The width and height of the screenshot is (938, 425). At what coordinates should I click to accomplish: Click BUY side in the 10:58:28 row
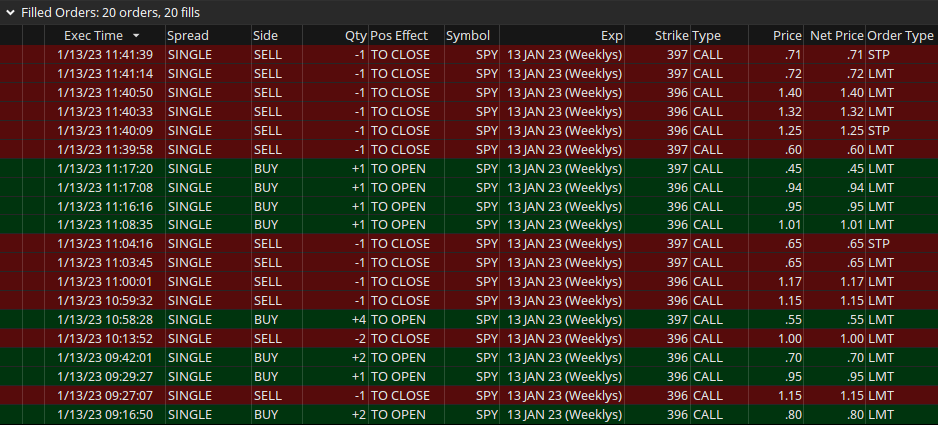(x=266, y=320)
